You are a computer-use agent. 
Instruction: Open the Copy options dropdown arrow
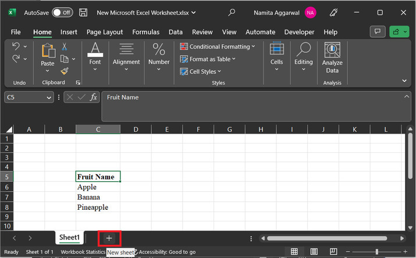pyautogui.click(x=74, y=59)
